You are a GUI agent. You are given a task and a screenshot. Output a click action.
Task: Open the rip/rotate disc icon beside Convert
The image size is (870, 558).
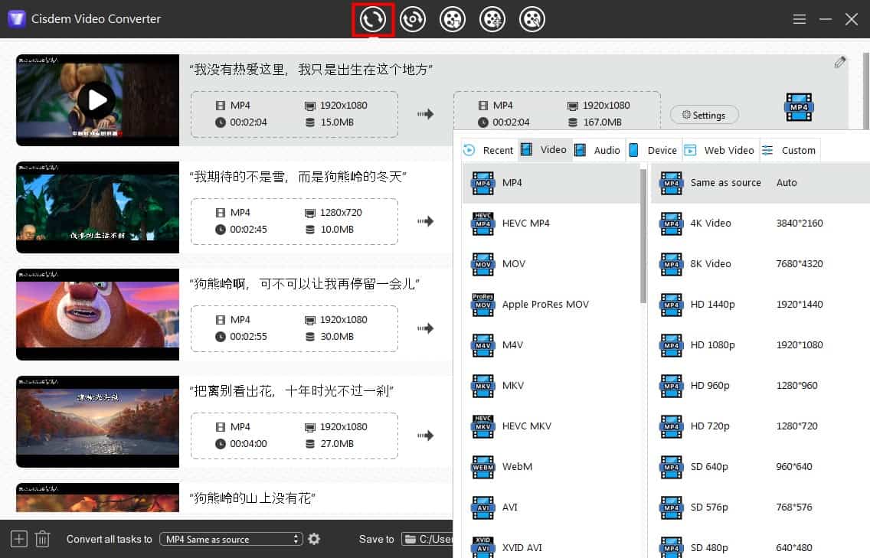tap(413, 19)
